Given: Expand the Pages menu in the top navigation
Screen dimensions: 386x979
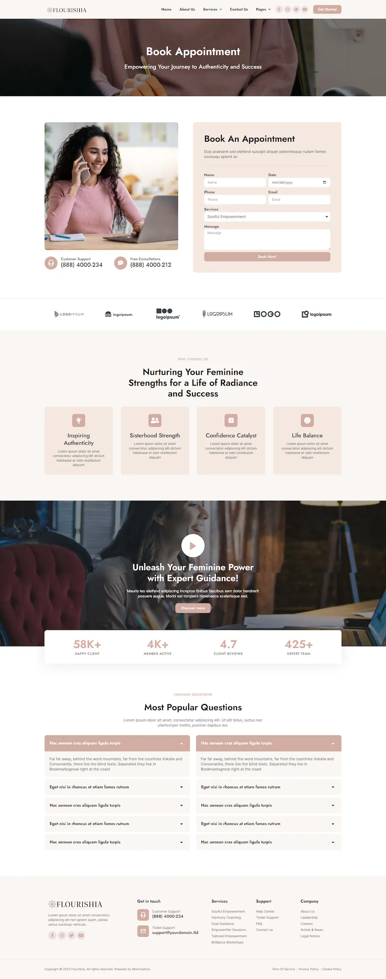Looking at the screenshot, I should (x=263, y=9).
